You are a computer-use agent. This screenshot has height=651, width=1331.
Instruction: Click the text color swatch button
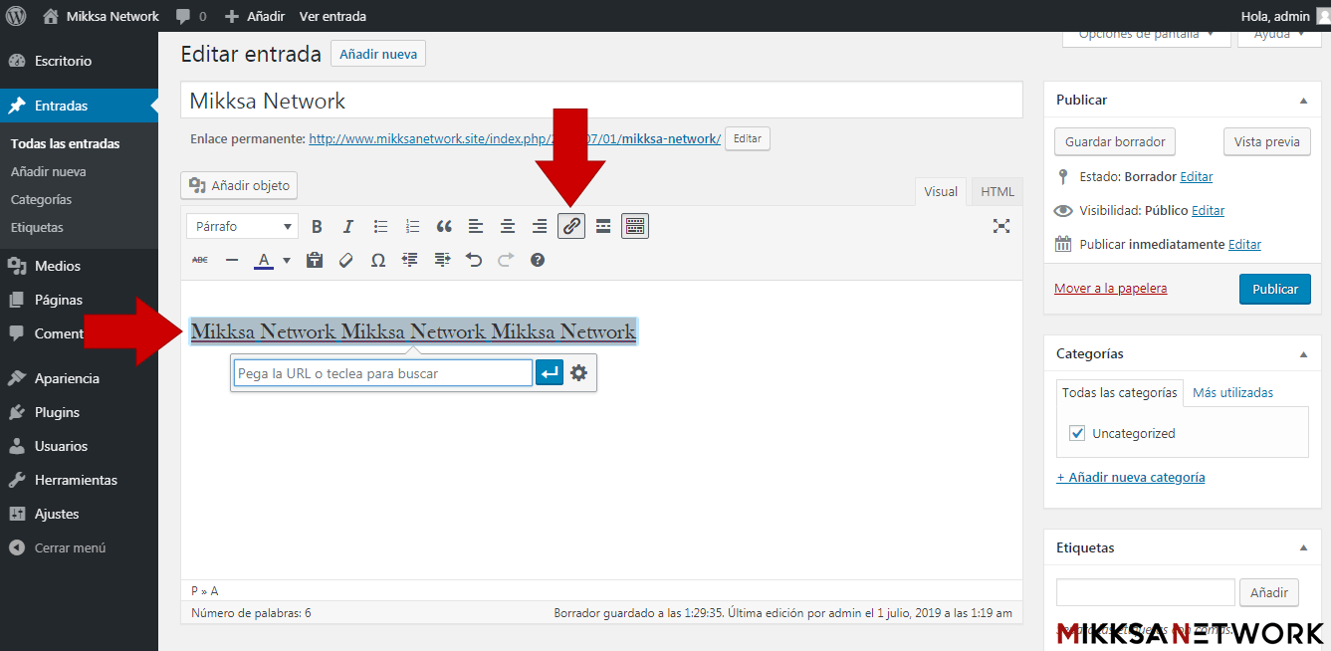coord(264,260)
